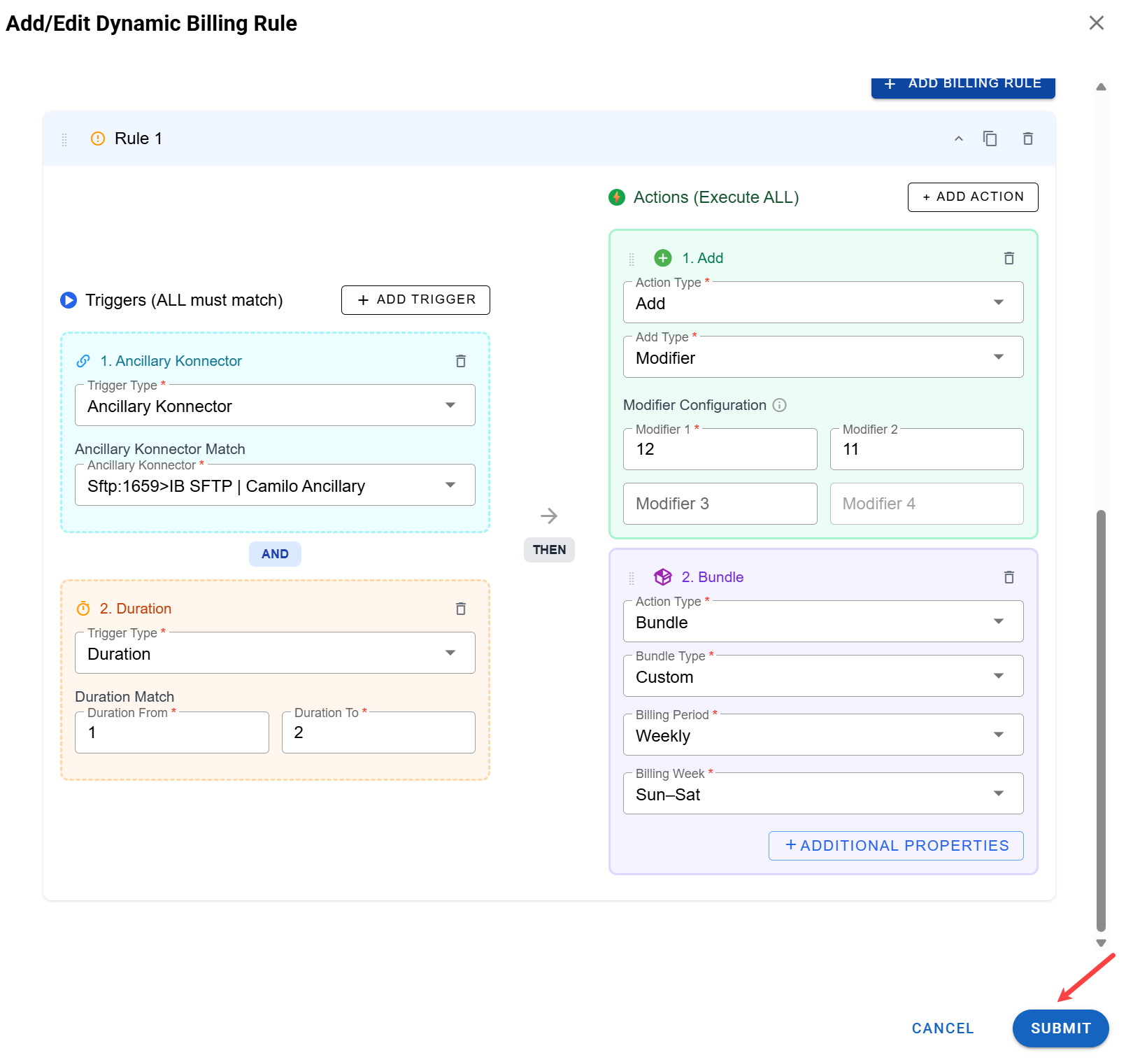
Task: Click the Modifier Configuration info icon
Action: 779,405
